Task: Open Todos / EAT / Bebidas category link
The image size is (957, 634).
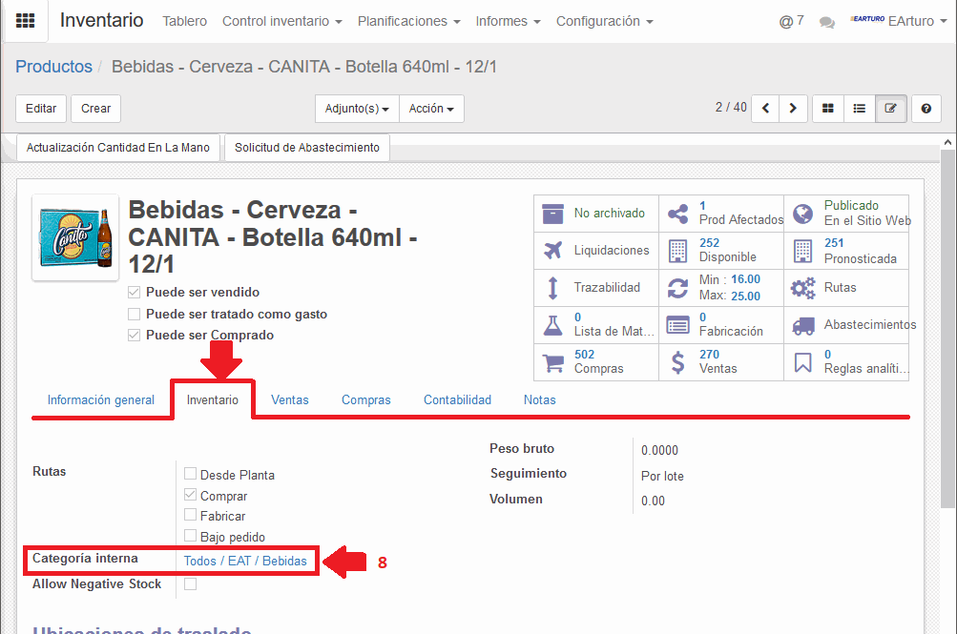Action: click(245, 561)
